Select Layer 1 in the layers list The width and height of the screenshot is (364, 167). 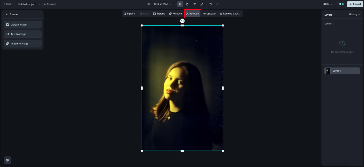click(x=342, y=71)
